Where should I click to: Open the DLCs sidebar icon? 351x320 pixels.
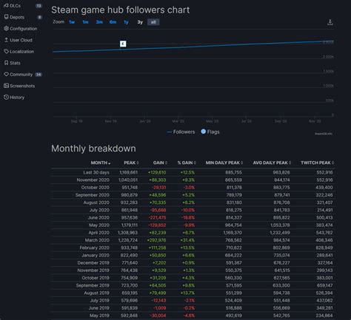(x=6, y=6)
